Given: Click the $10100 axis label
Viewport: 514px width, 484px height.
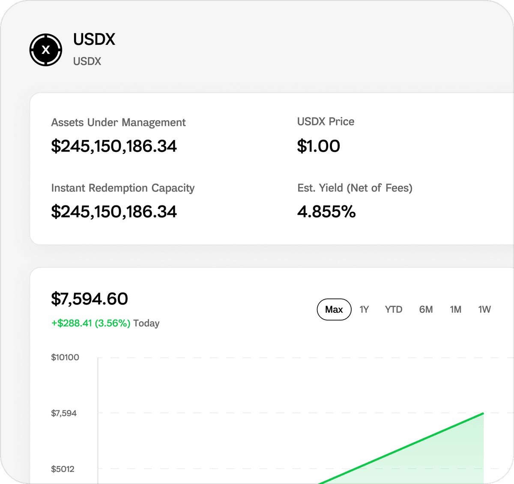Looking at the screenshot, I should (x=65, y=357).
